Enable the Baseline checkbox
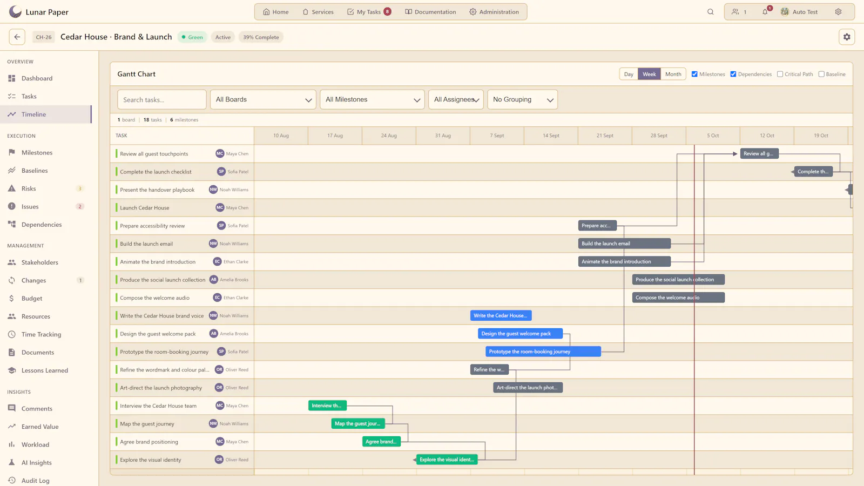 point(821,74)
